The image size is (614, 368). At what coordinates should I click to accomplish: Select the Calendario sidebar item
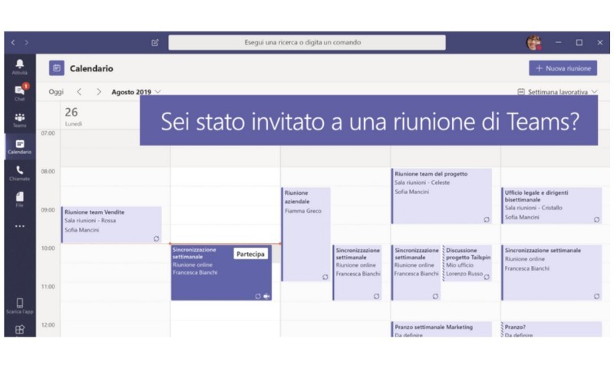tap(20, 146)
